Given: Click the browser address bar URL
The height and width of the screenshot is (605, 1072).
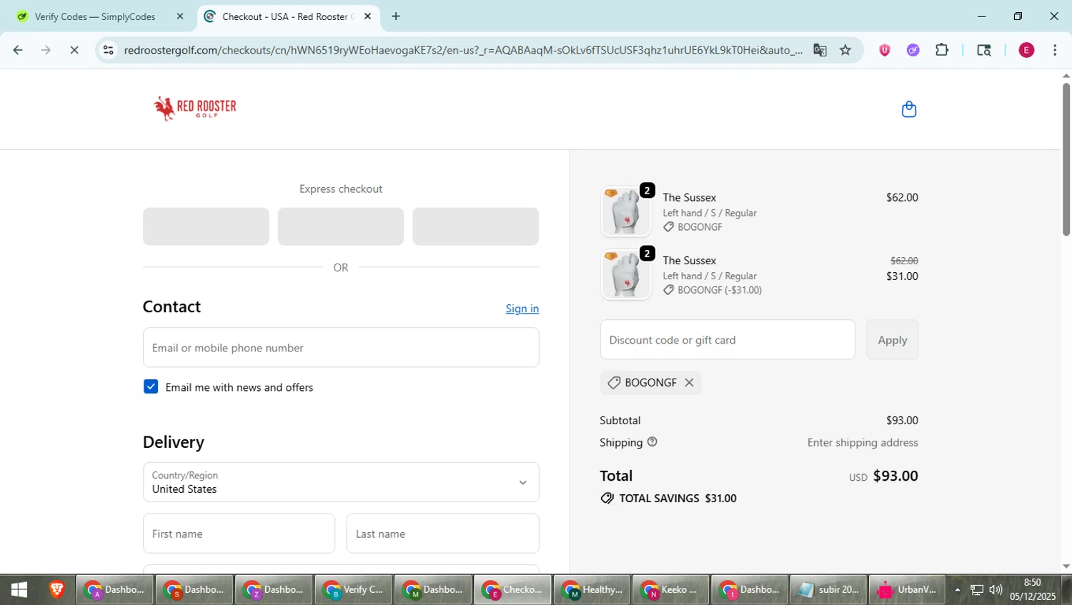Looking at the screenshot, I should 462,50.
